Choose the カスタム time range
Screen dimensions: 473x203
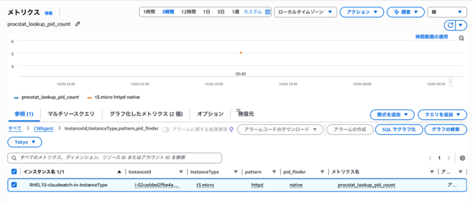pos(253,12)
